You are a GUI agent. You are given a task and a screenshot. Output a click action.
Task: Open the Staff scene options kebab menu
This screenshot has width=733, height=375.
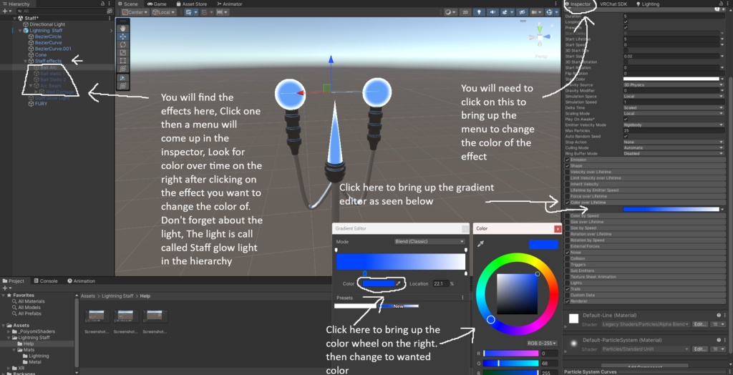tap(111, 18)
